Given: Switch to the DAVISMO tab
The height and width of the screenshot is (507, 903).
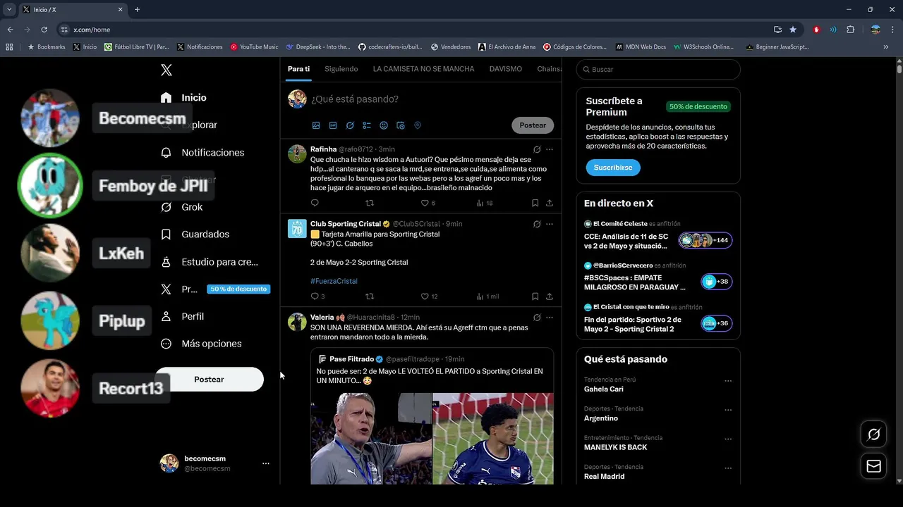Looking at the screenshot, I should coord(506,69).
